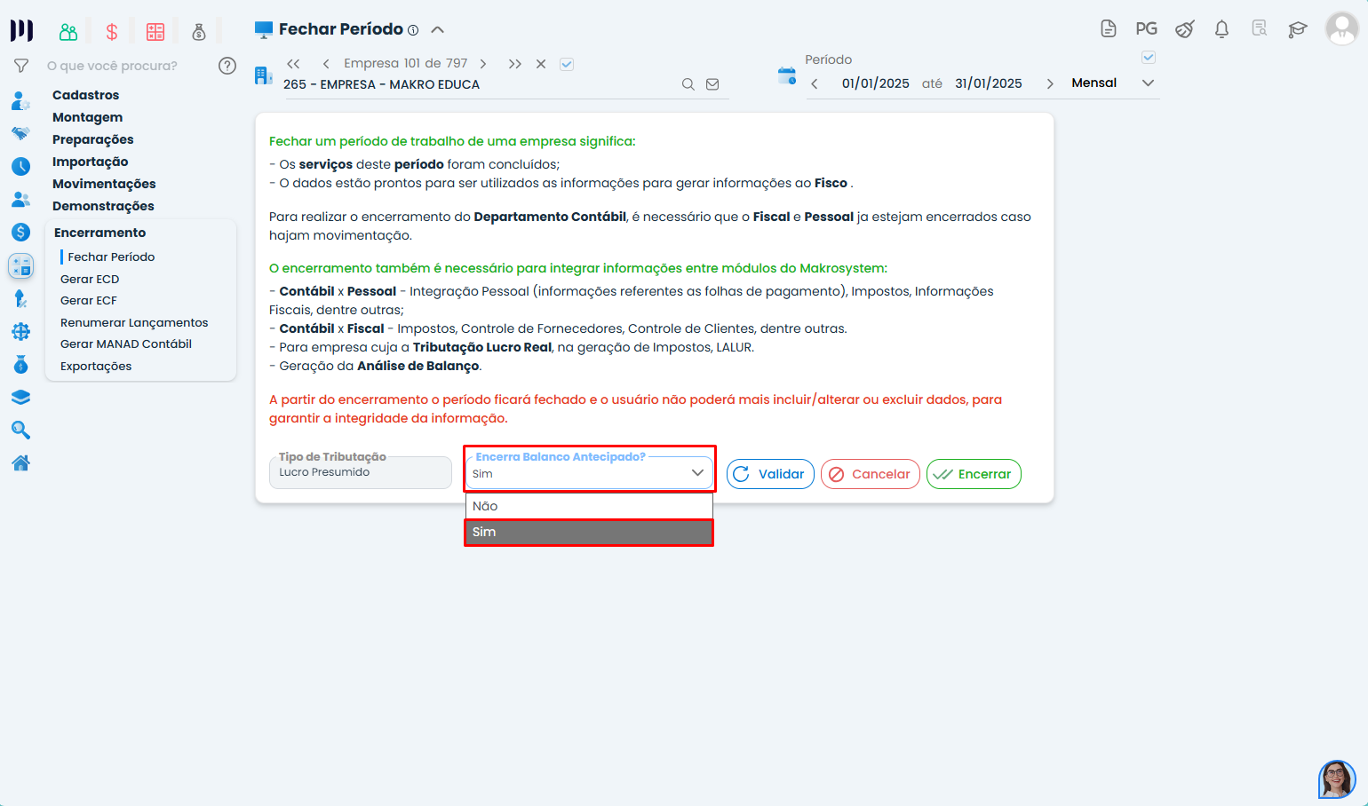Click the end date 31/01/2025 field
The width and height of the screenshot is (1368, 806).
pyautogui.click(x=989, y=83)
